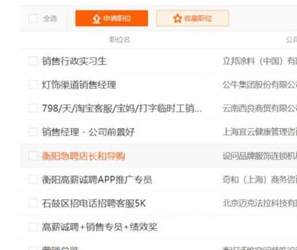Image resolution: width=297 pixels, height=250 pixels.
Task: Open company link 立邦涂料（中国）
Action: click(260, 61)
